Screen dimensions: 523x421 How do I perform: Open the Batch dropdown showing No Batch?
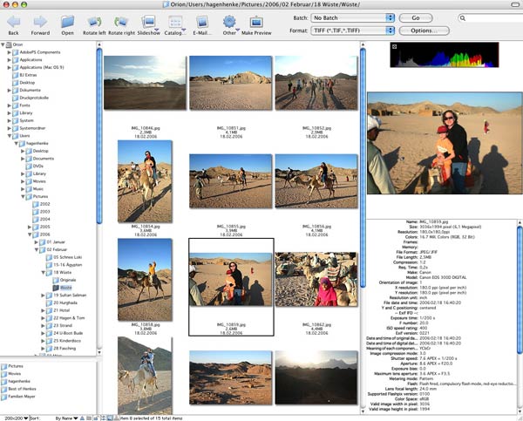coord(353,17)
